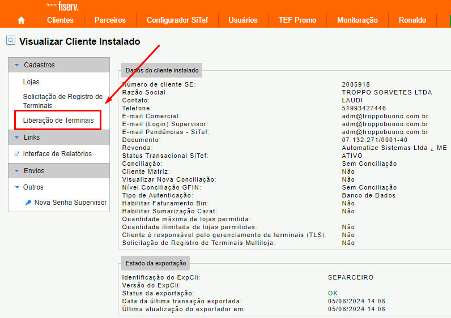Click the E-mail (Login) Supervisor address value

click(x=385, y=124)
